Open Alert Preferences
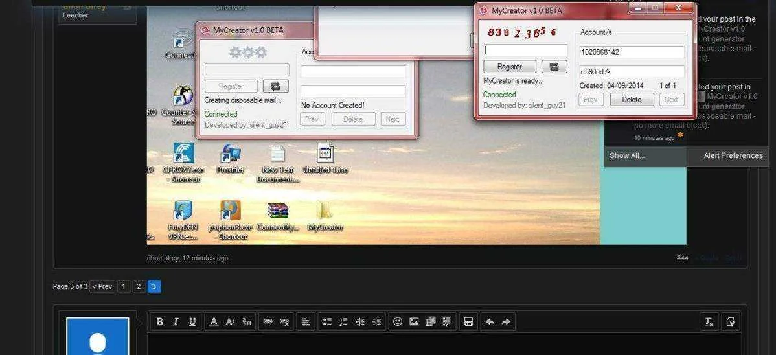 pos(733,155)
